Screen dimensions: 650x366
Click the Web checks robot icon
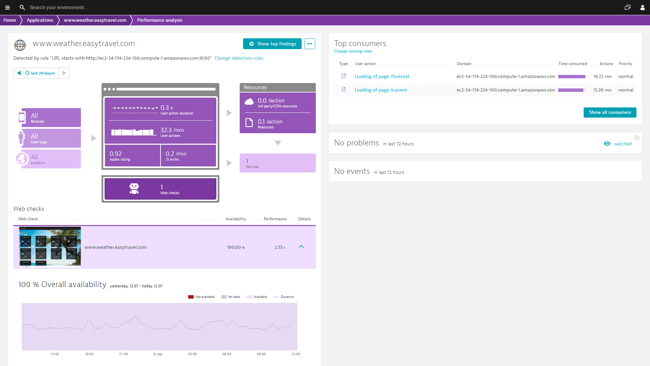134,189
